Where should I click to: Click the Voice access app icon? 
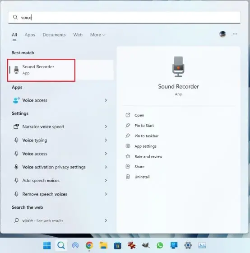[x=16, y=100]
